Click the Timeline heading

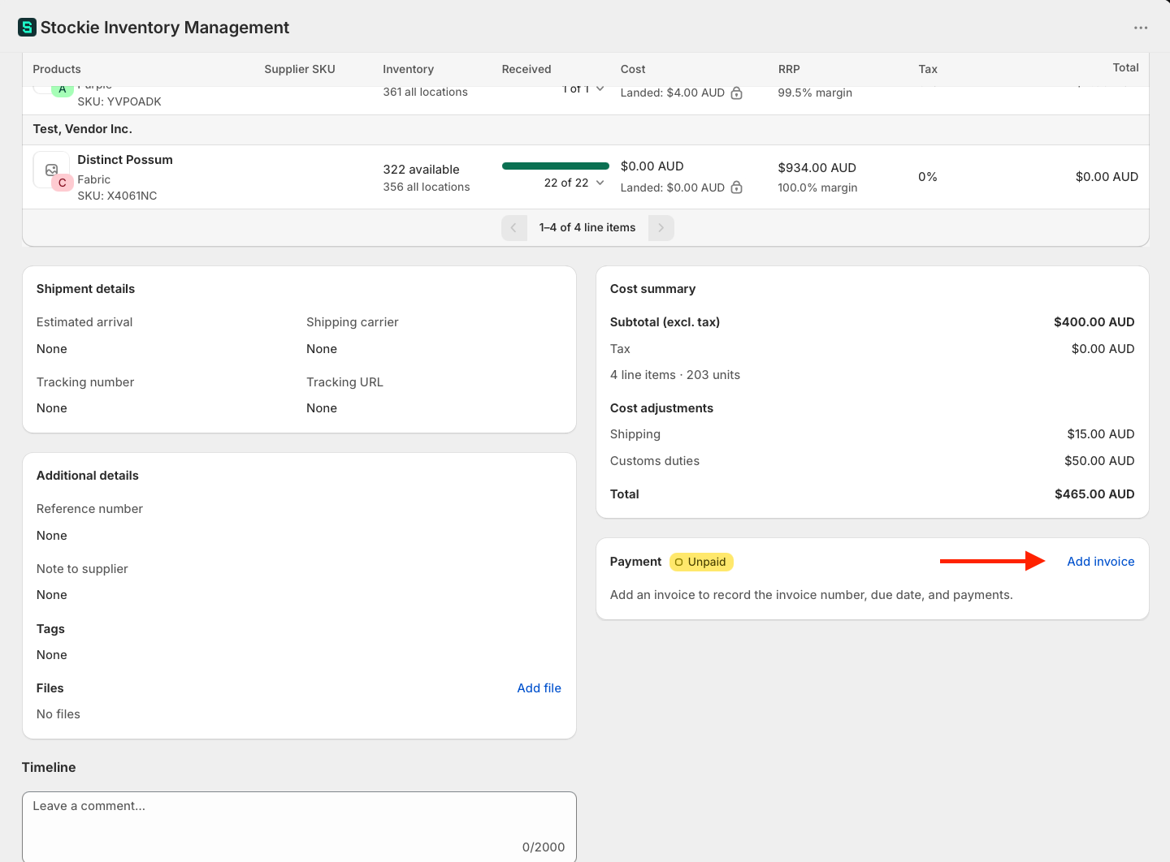point(49,768)
